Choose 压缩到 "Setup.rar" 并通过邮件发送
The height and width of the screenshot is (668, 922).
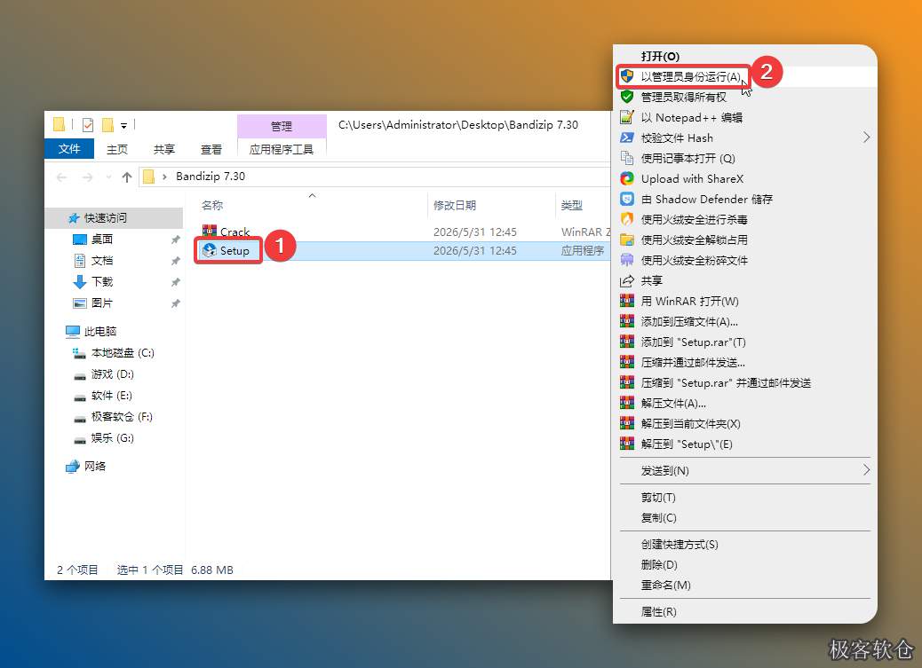point(745,382)
